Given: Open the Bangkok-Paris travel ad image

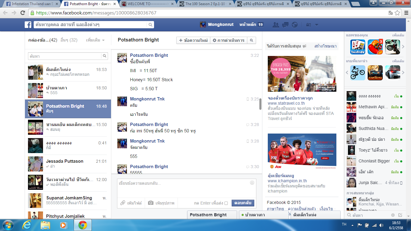Looking at the screenshot, I should click(x=302, y=74).
